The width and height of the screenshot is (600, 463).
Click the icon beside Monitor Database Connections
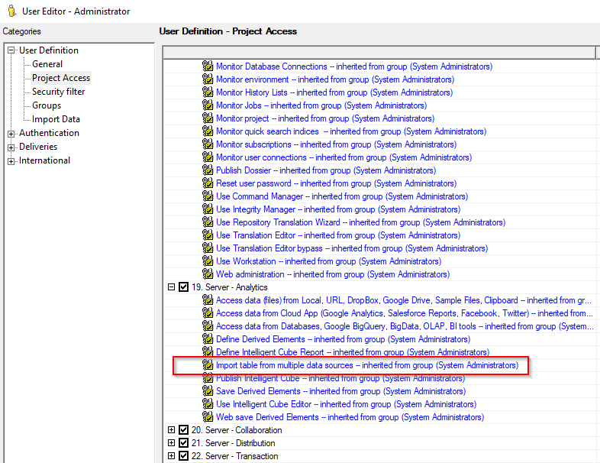[208, 66]
